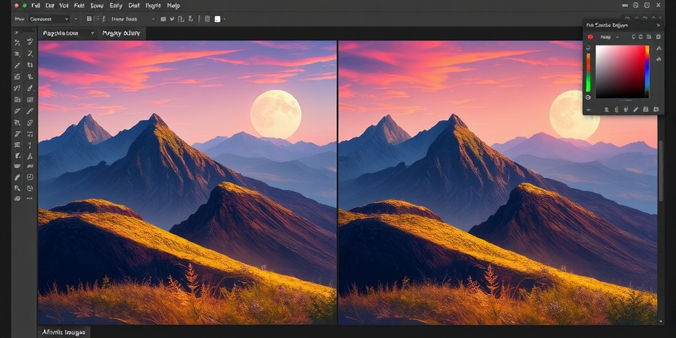
Task: Pick a color in the red gradient field
Action: click(x=621, y=71)
